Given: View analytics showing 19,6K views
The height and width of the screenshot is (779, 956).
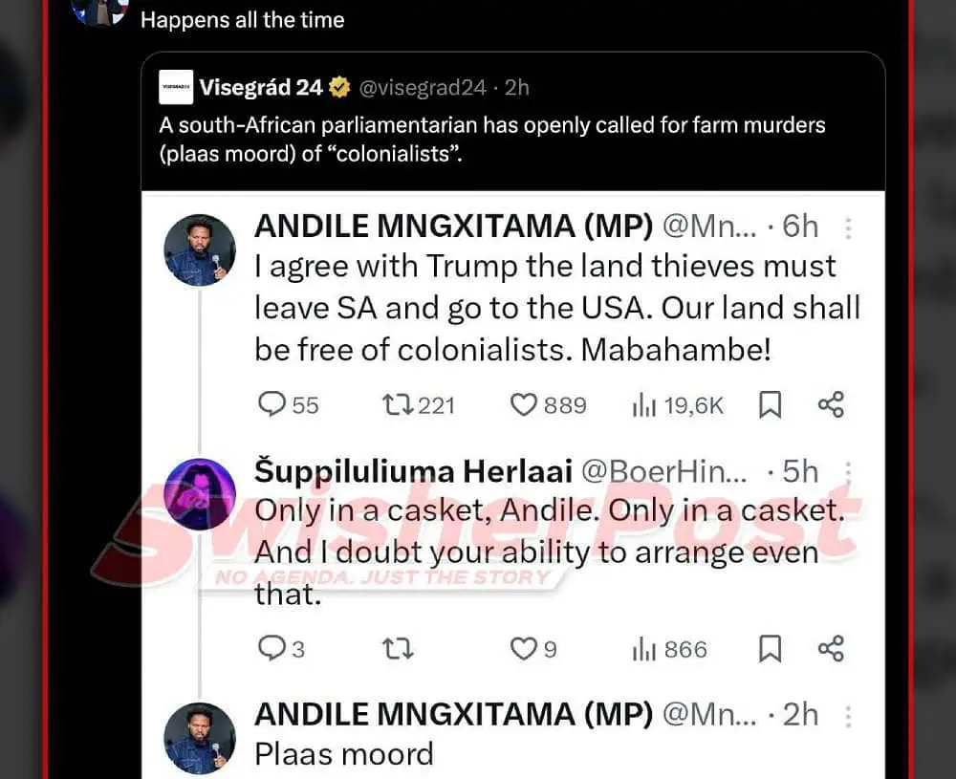Looking at the screenshot, I should pos(644,405).
